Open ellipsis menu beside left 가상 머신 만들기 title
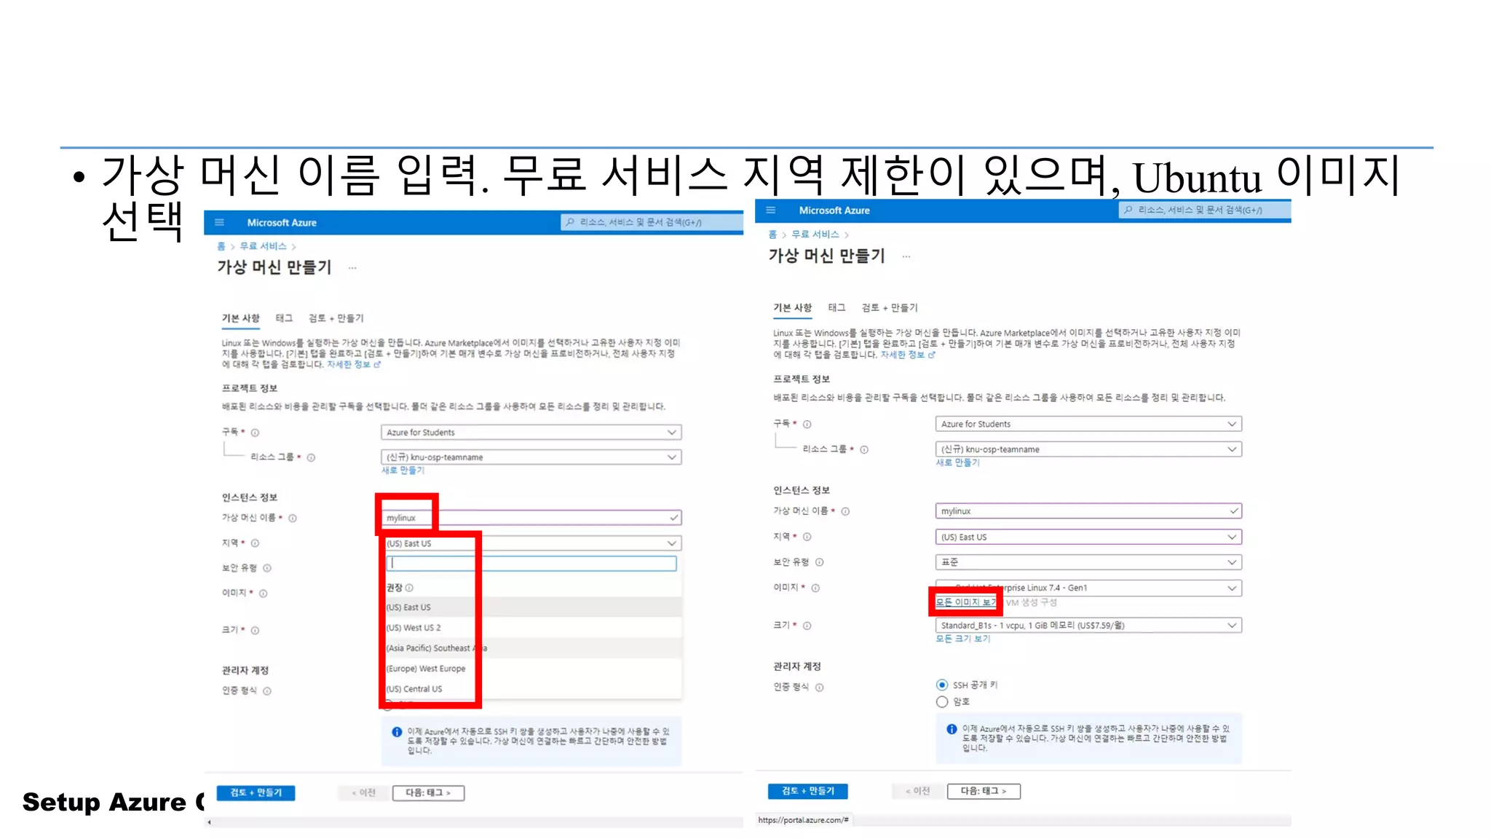Image resolution: width=1491 pixels, height=839 pixels. tap(352, 268)
